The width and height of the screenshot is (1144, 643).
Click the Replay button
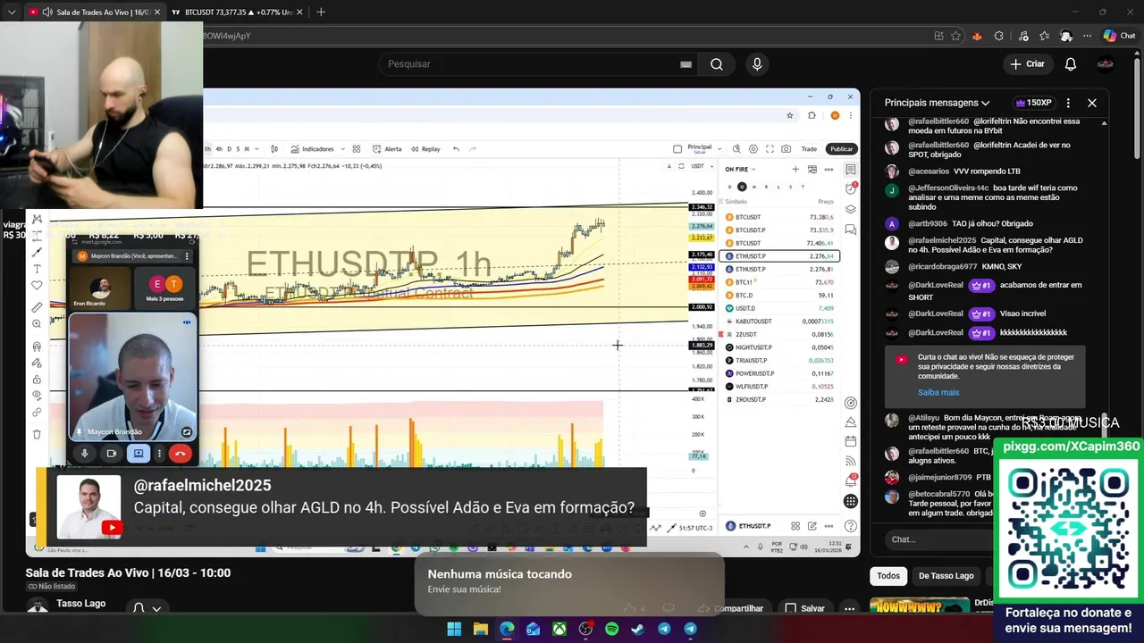(425, 149)
